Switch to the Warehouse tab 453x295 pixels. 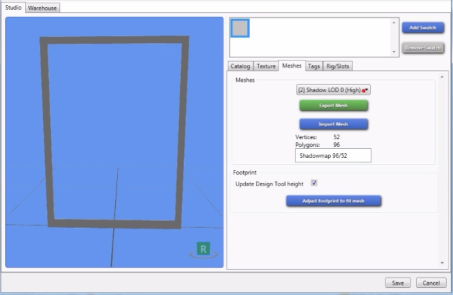click(x=43, y=8)
